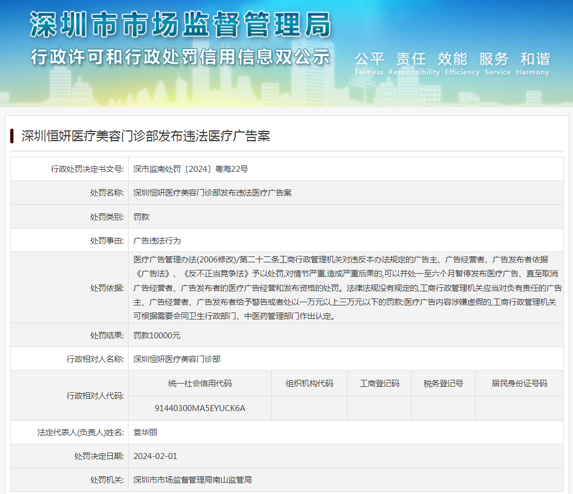Select the case heading 深圳恒妍医疗美容门诊部发布违法医疗广告案

(x=145, y=136)
